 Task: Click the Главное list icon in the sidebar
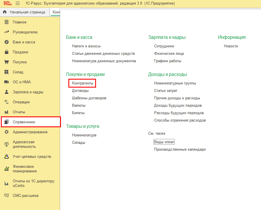pos(7,22)
